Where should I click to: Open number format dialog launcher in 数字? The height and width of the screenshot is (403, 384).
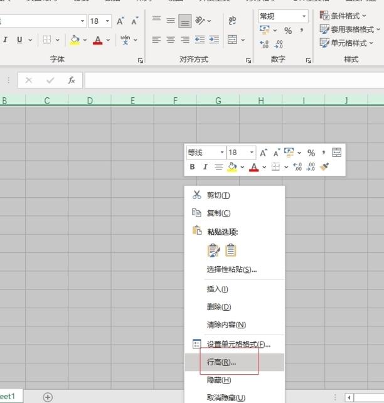309,60
